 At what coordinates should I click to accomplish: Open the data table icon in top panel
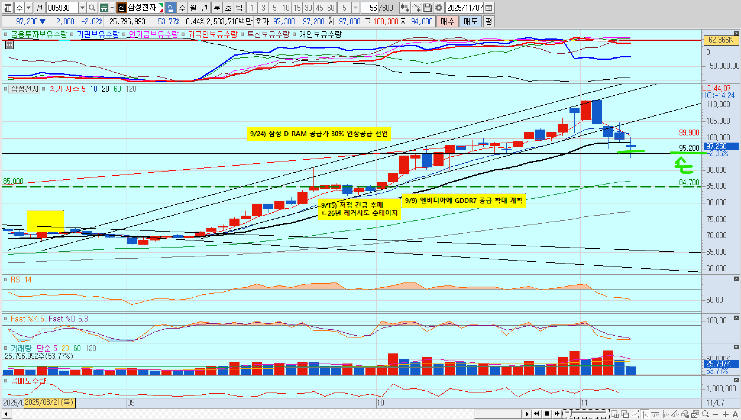pyautogui.click(x=9, y=45)
